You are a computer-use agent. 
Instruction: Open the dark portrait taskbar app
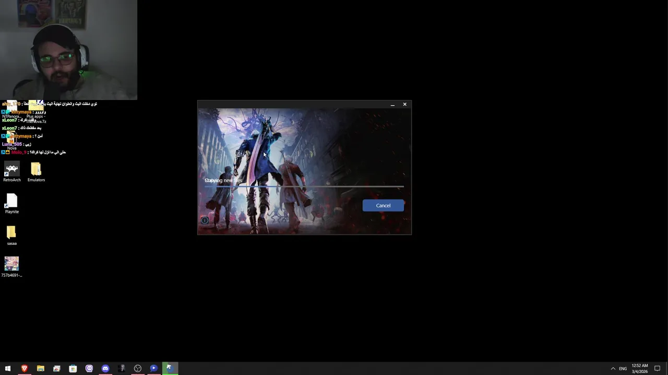[x=122, y=368]
